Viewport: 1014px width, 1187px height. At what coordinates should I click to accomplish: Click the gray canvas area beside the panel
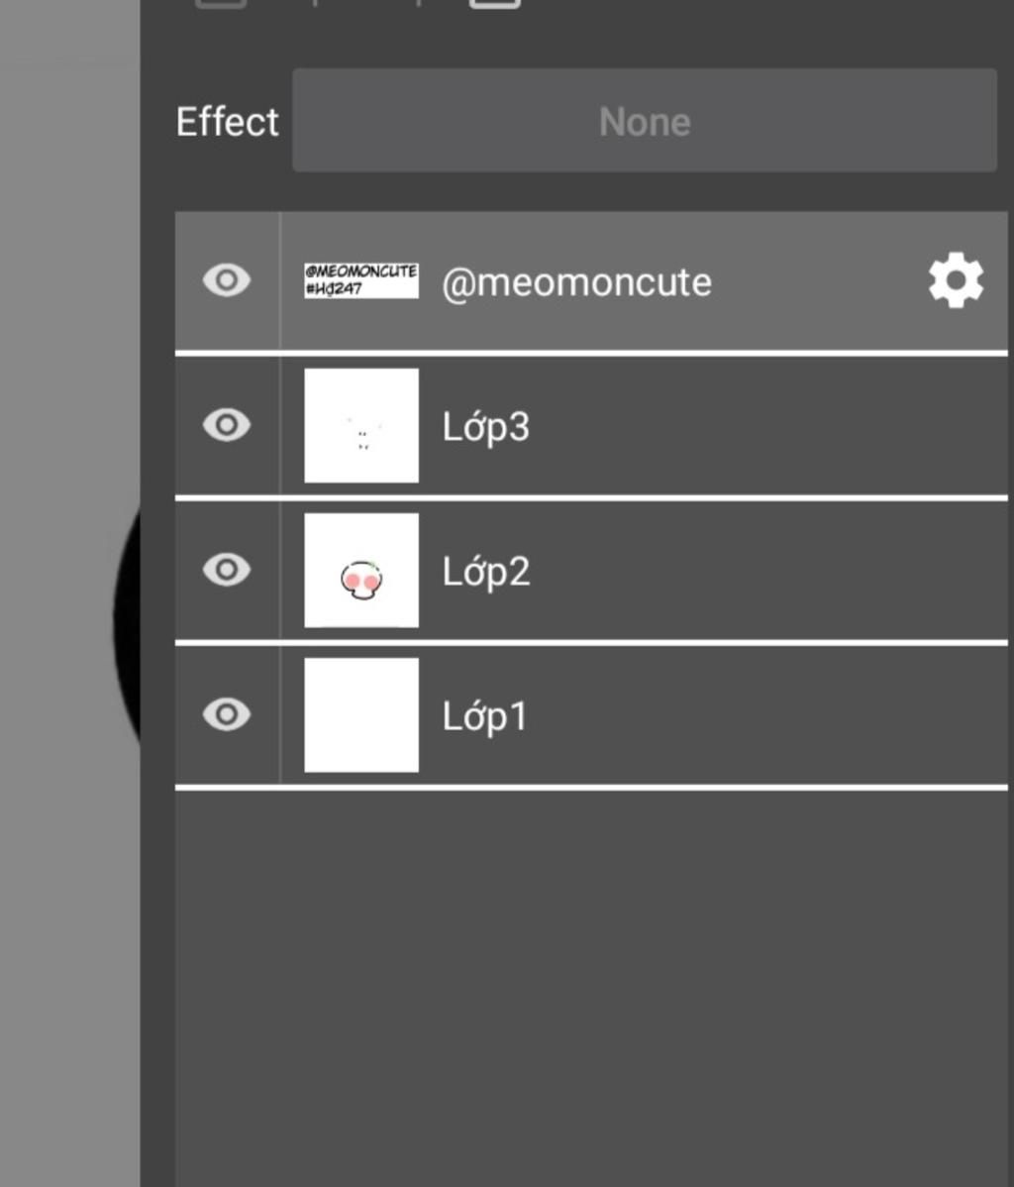(67, 297)
